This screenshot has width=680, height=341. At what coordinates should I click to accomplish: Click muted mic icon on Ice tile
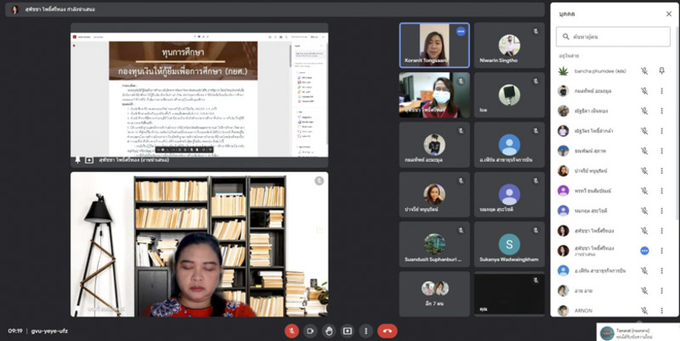click(x=536, y=81)
